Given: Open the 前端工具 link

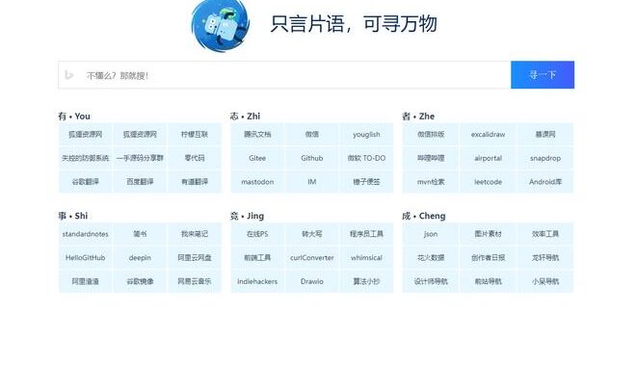Looking at the screenshot, I should coord(257,257).
